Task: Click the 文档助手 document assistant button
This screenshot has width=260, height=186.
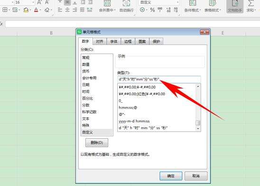Action: pos(235,7)
